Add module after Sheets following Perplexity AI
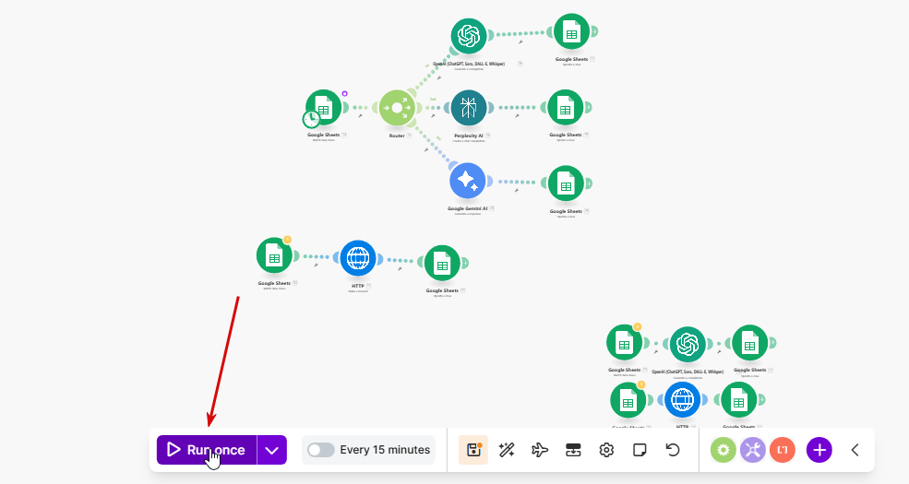 [x=588, y=107]
